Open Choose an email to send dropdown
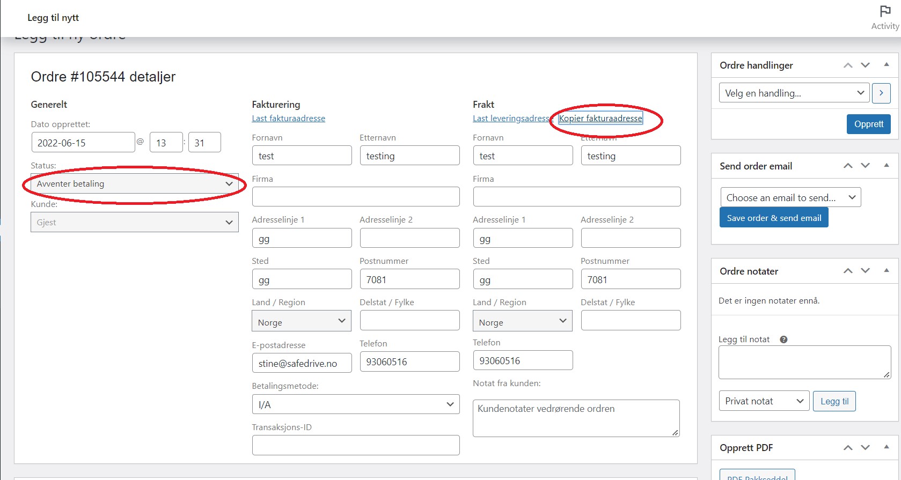This screenshot has width=901, height=480. pyautogui.click(x=790, y=197)
